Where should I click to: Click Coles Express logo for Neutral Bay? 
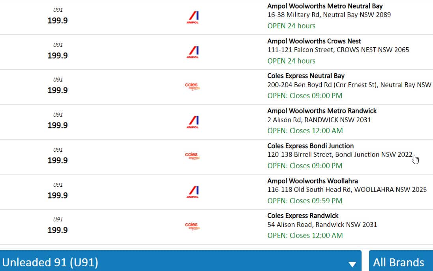tap(192, 87)
